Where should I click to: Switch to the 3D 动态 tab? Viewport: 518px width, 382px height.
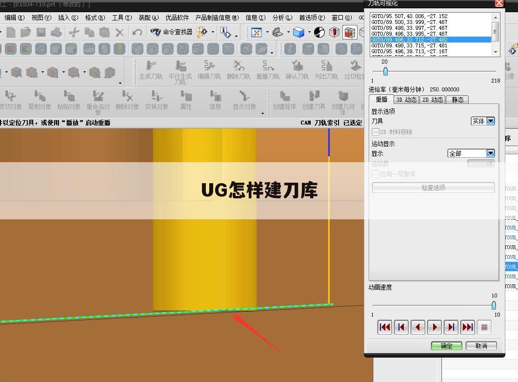[x=406, y=99]
